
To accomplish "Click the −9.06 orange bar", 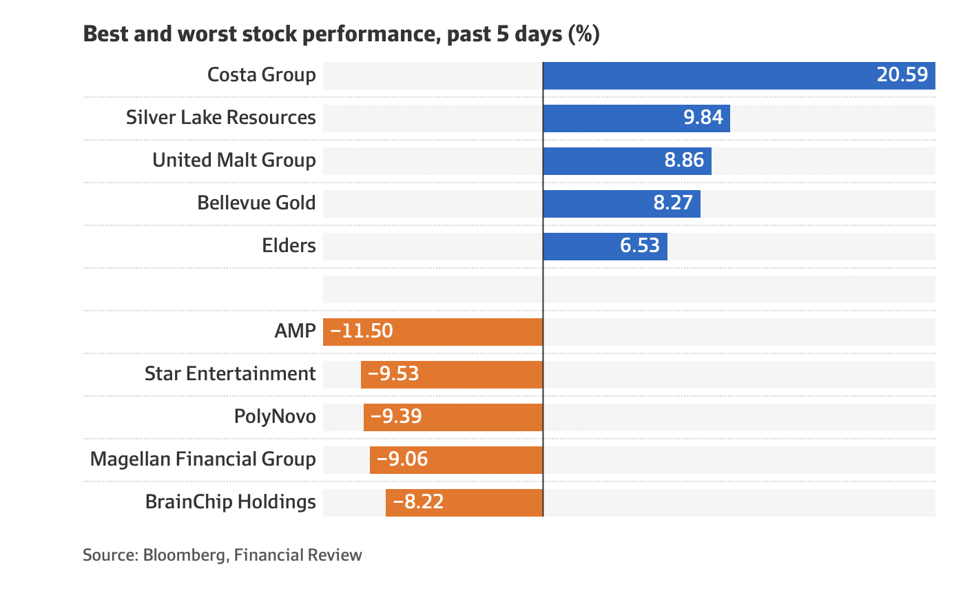I will tap(456, 459).
